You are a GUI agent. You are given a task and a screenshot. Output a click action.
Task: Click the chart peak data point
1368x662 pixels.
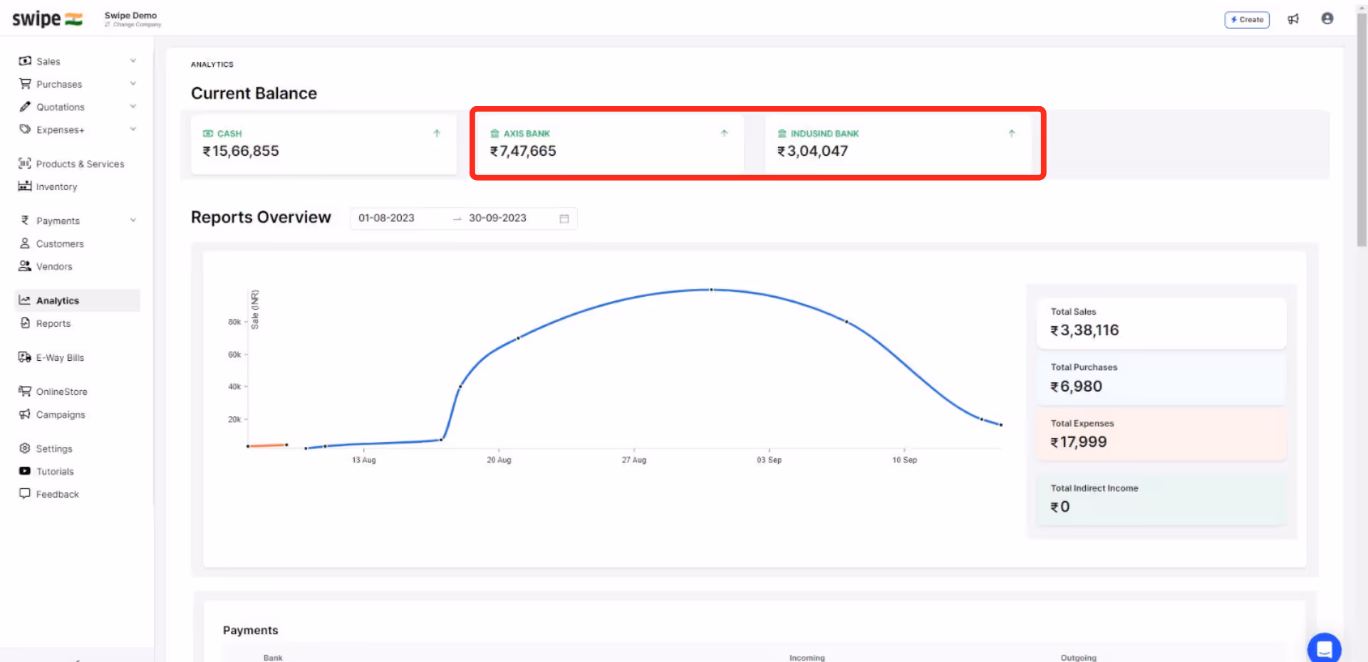(x=711, y=290)
